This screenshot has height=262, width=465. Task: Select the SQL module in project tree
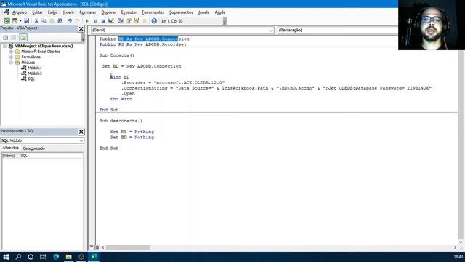tap(31, 79)
